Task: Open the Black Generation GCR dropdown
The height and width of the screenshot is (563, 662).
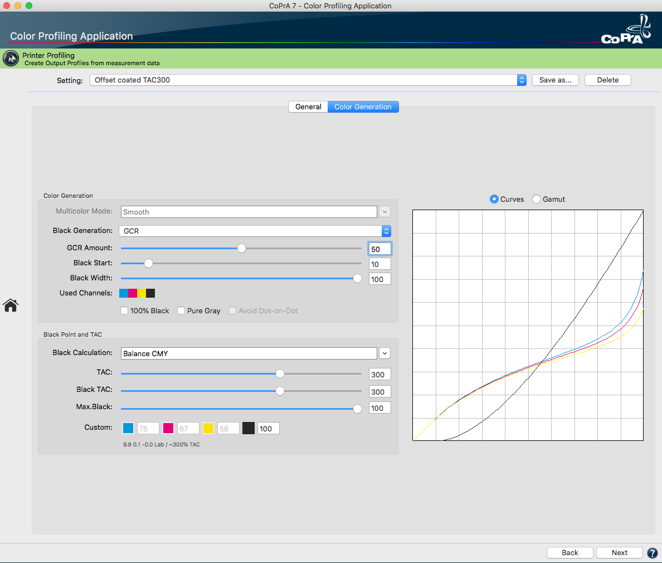Action: [255, 231]
